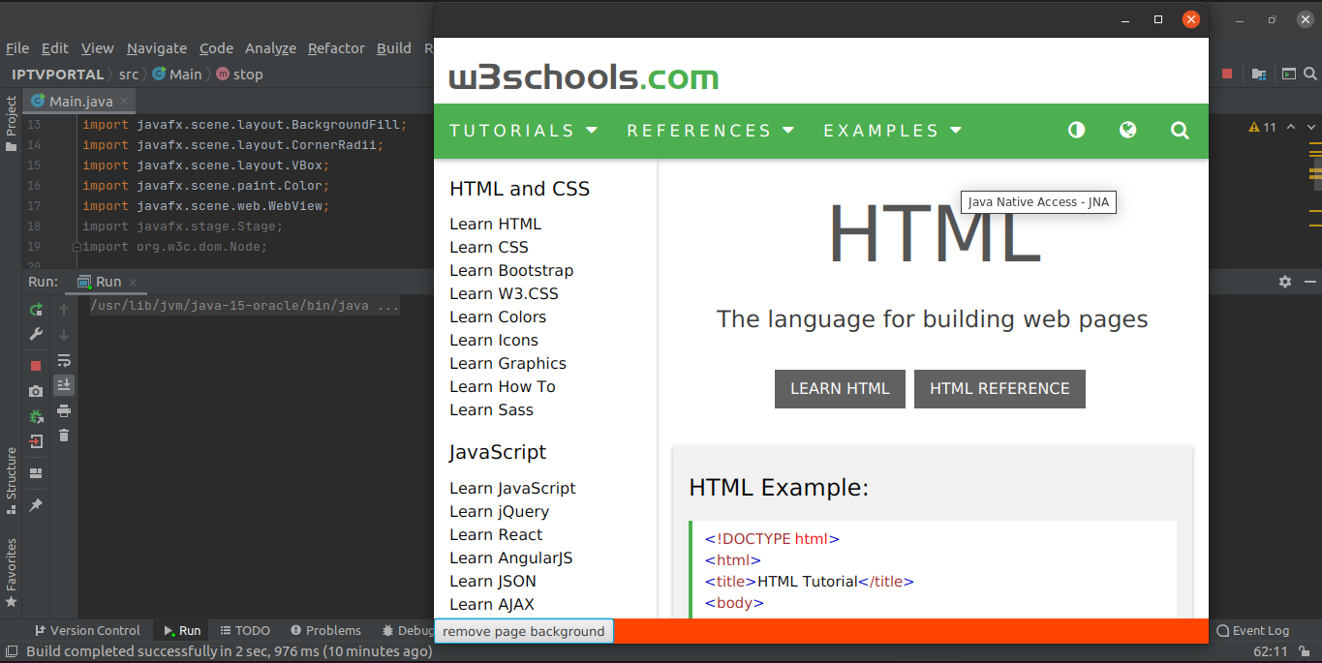Open the Refactor menu
This screenshot has width=1322, height=663.
(336, 47)
